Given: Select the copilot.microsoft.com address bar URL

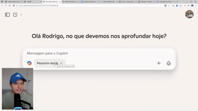Looking at the screenshot, I should pyautogui.click(x=39, y=6).
